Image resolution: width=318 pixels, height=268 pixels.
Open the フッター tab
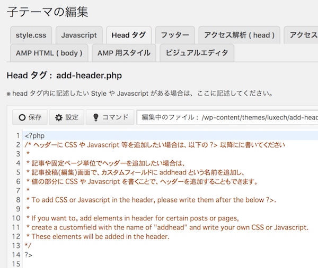175,35
